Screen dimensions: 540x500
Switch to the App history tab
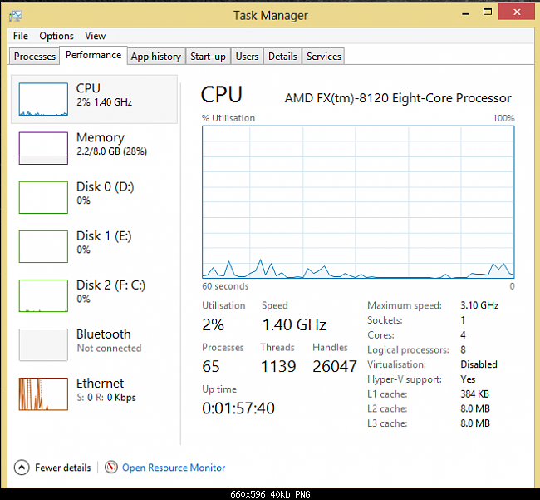point(155,57)
